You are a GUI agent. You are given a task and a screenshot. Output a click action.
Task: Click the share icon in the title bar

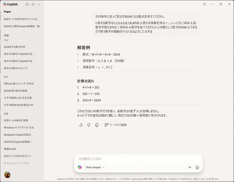[204, 4]
